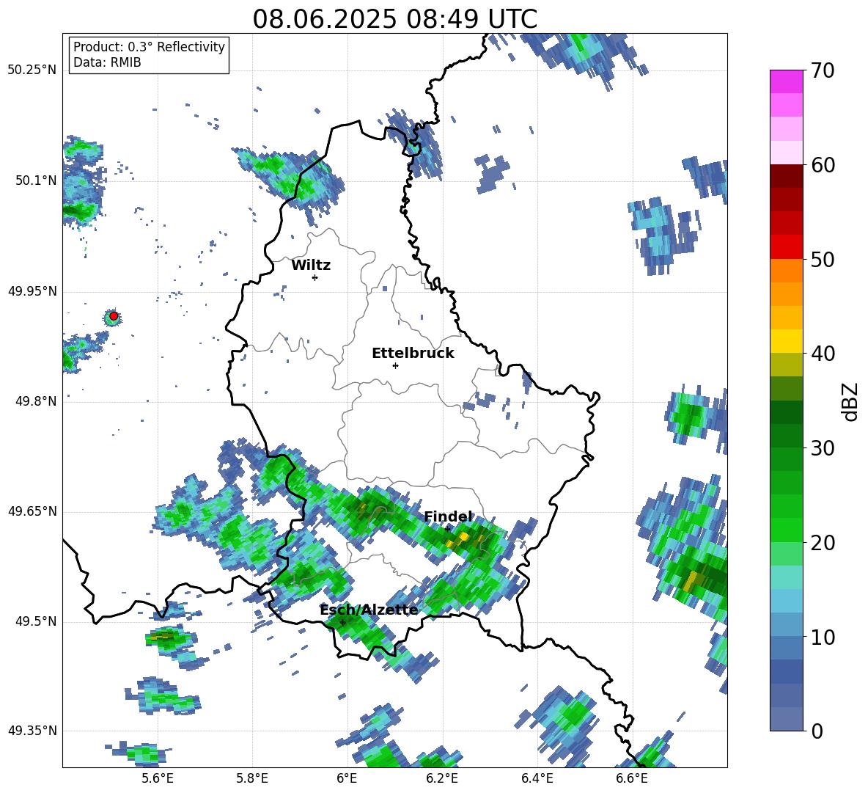Click the Product: 0.3° Reflectivity text
Screen dimensions: 868x793
pyautogui.click(x=149, y=47)
